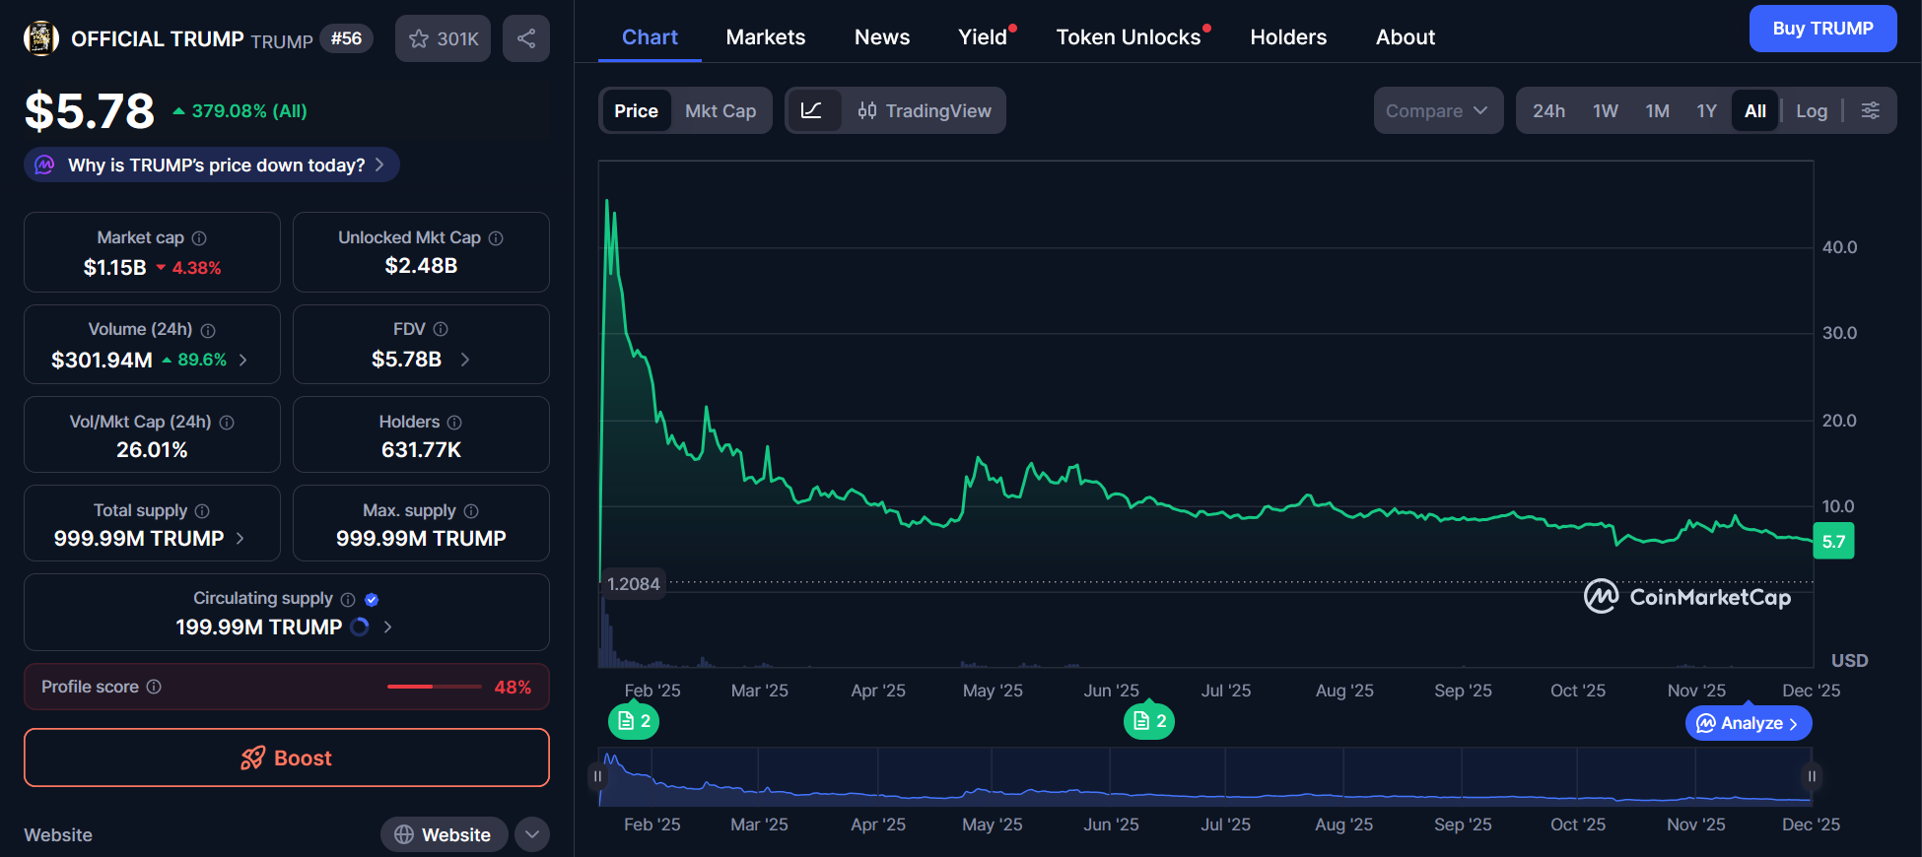Click the 26.01% Vol/Mkt Cap value

[x=152, y=449]
